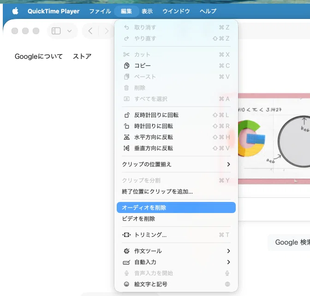This screenshot has width=310, height=296.
Task: Expand the 作文ツール submenu arrow
Action: (228, 251)
